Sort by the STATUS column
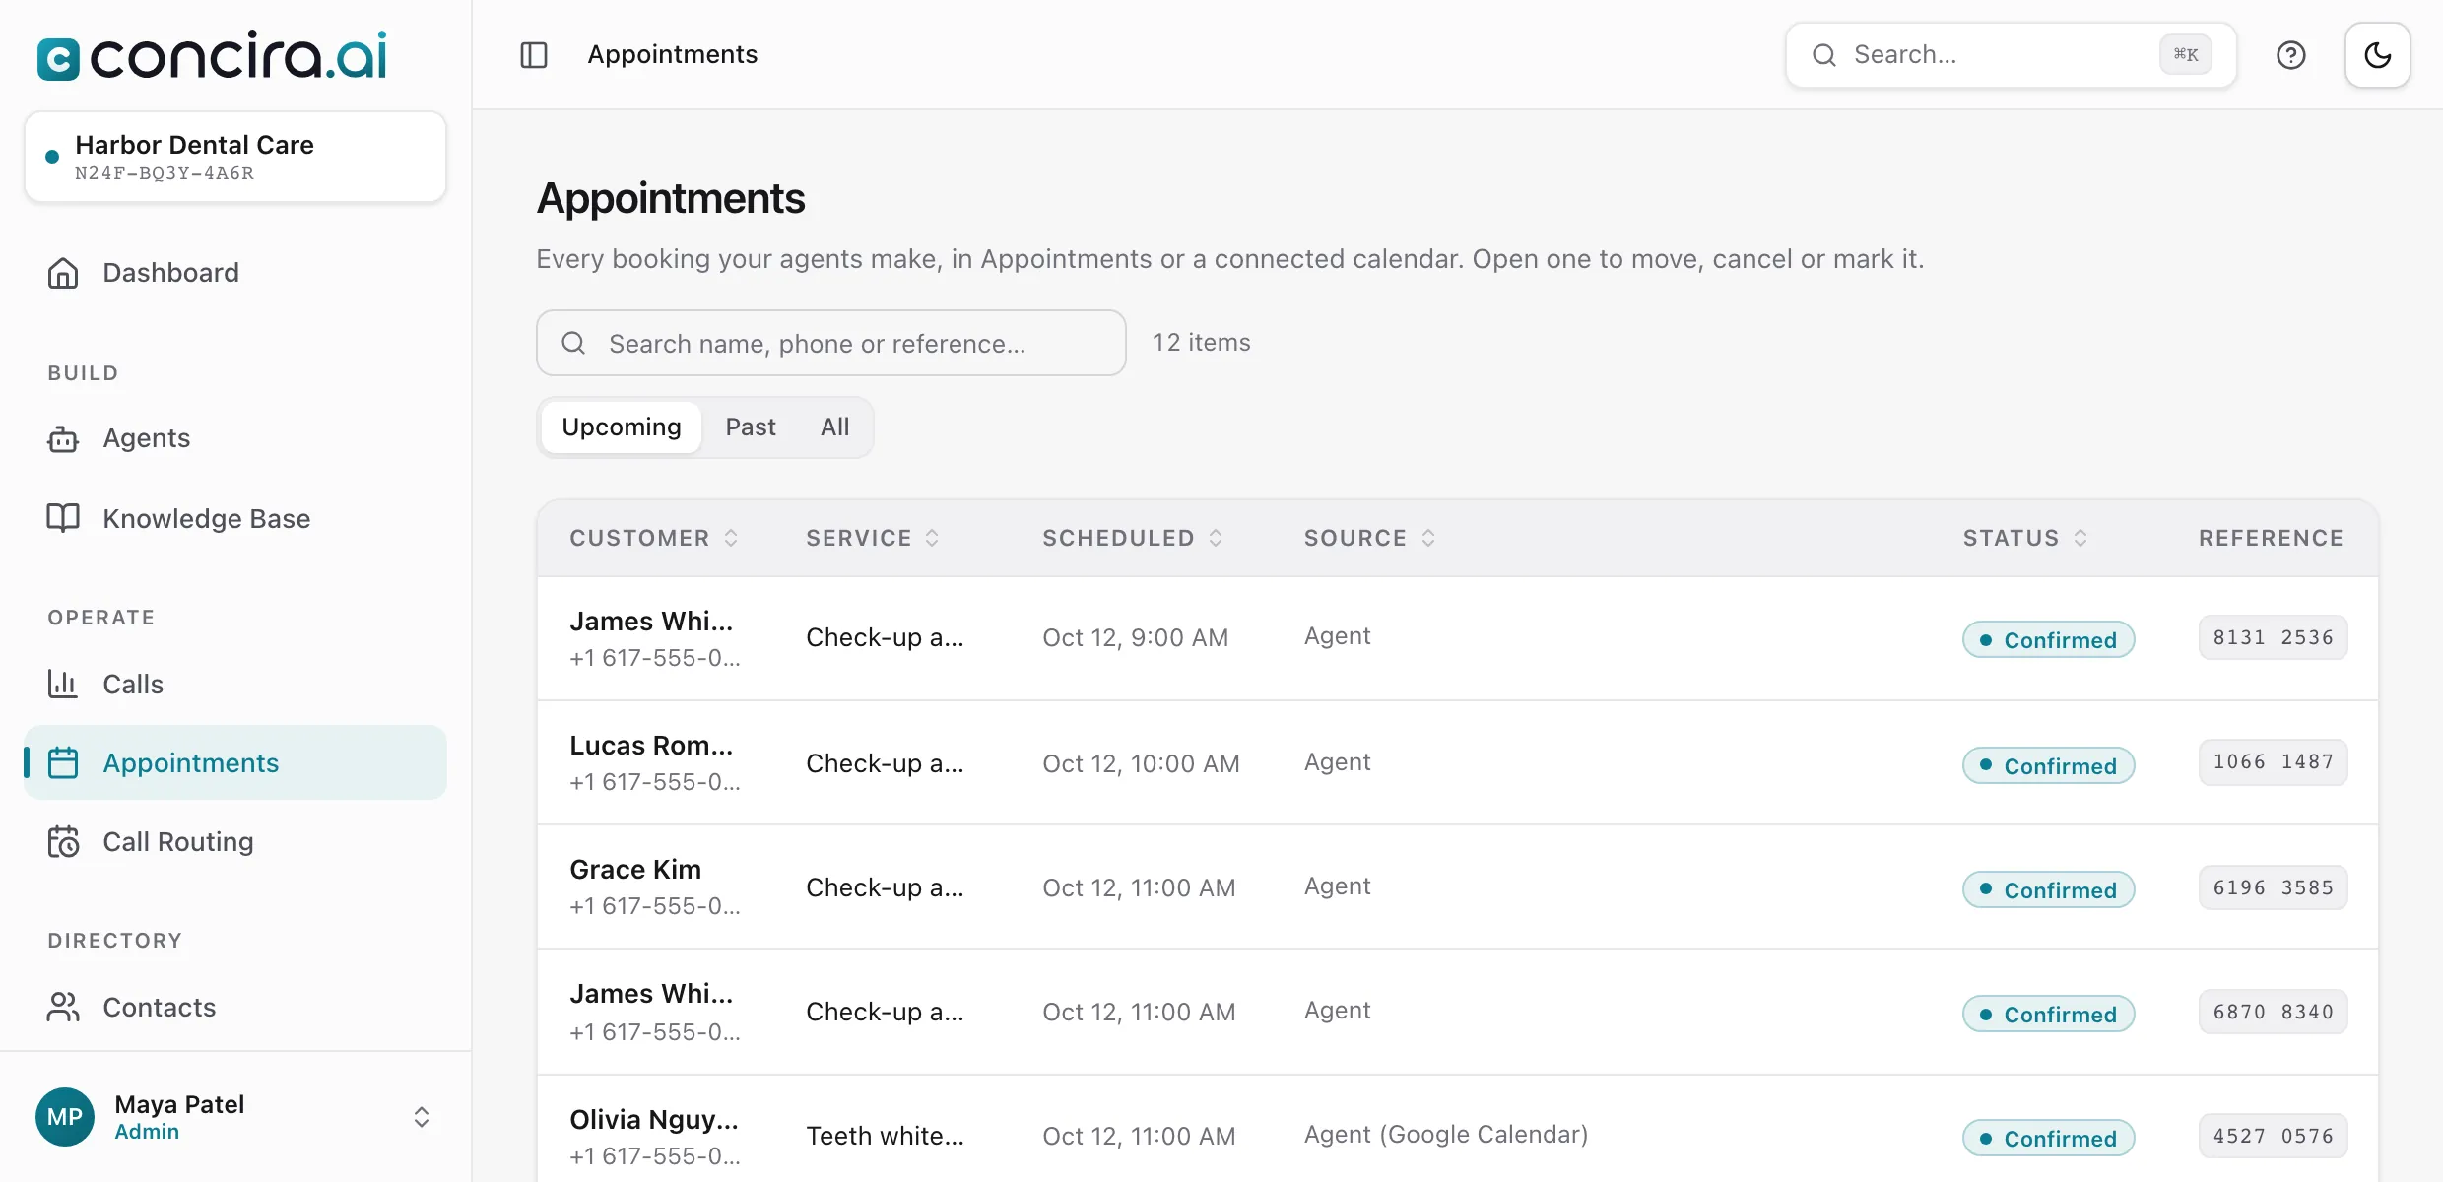 tap(2025, 538)
